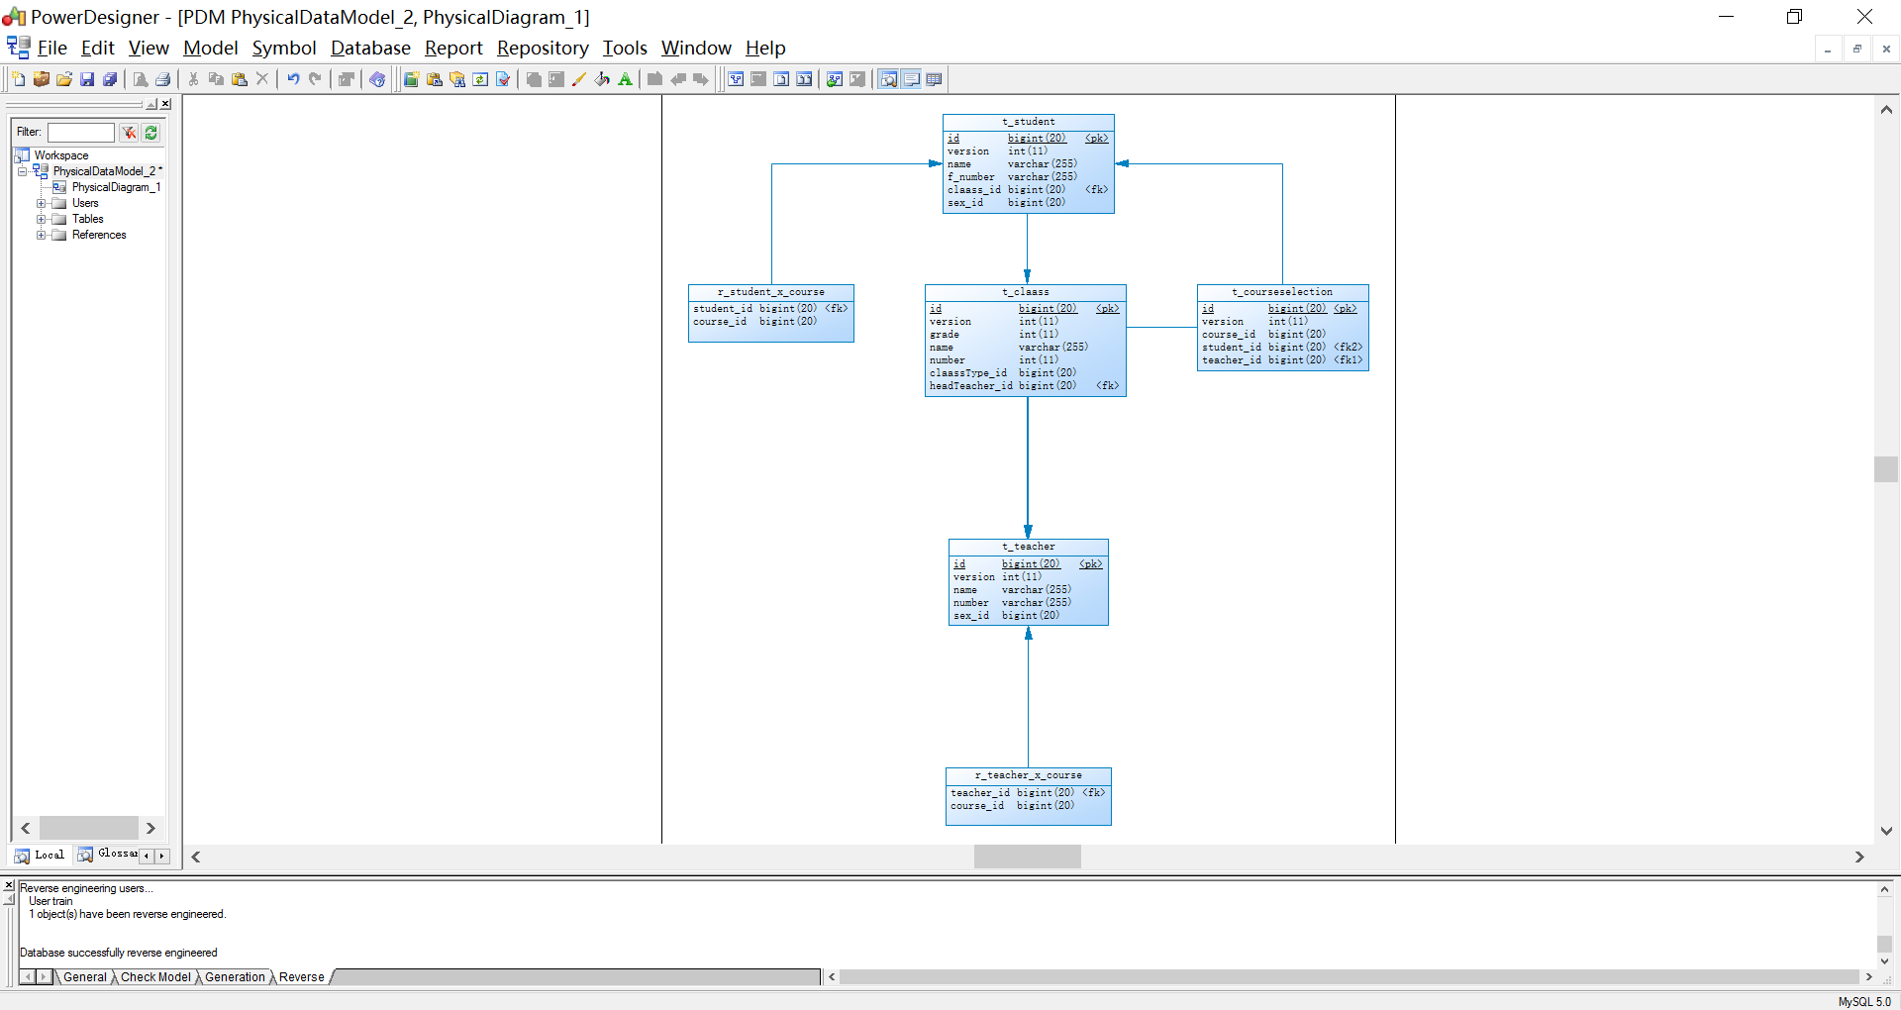Click the Redo arrow icon
1901x1010 pixels.
315,79
